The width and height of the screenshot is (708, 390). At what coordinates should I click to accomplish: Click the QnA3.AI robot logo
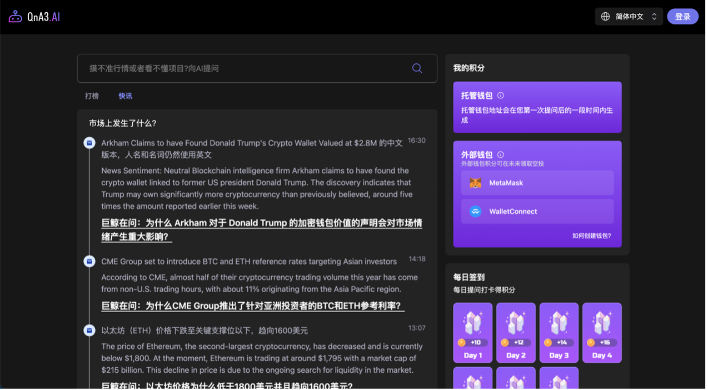coord(15,17)
